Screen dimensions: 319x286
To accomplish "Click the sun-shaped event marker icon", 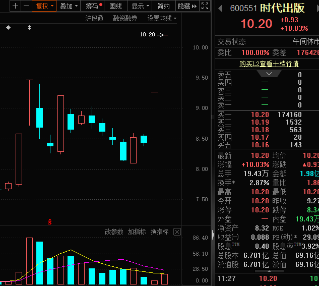I will [8, 27].
